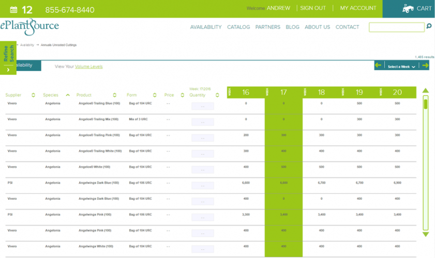Viewport: 435px width, 258px height.
Task: Click the calendar icon in top bar
Action: 13,10
